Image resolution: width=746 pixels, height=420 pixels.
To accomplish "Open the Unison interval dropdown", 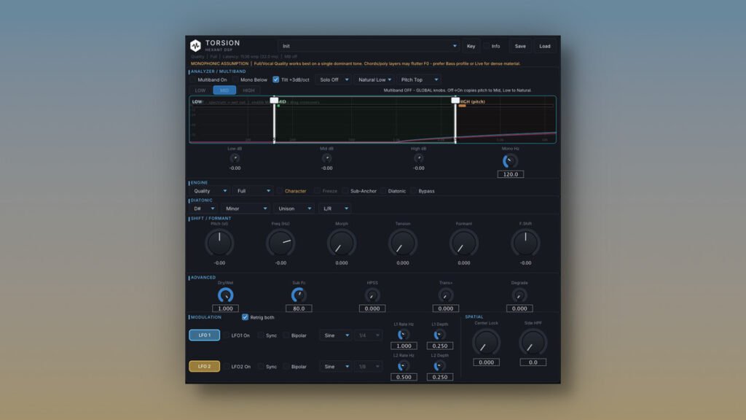I will (x=294, y=209).
